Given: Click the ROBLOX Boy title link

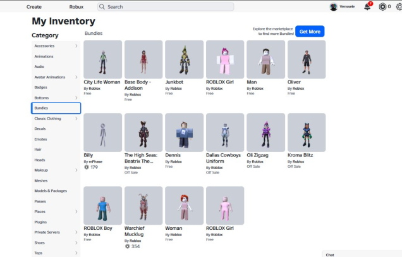Looking at the screenshot, I should (98, 228).
